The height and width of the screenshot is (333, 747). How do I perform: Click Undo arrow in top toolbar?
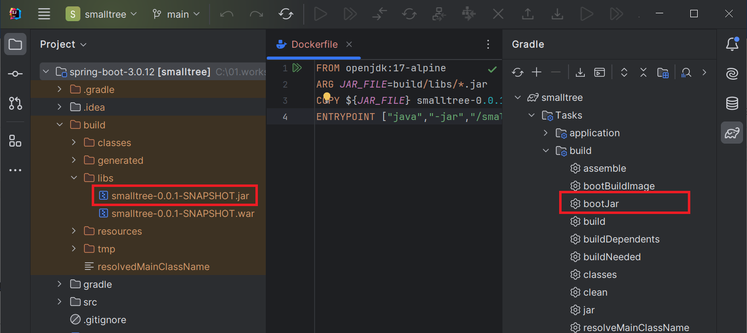point(227,14)
